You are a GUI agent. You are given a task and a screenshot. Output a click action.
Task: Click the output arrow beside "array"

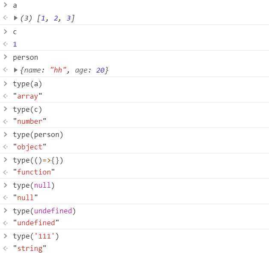tap(6, 96)
